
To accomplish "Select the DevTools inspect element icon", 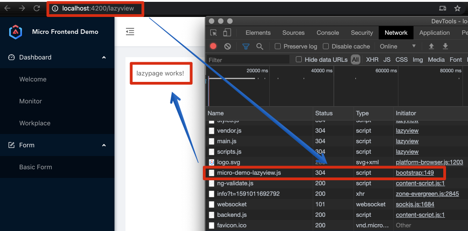I will 213,33.
